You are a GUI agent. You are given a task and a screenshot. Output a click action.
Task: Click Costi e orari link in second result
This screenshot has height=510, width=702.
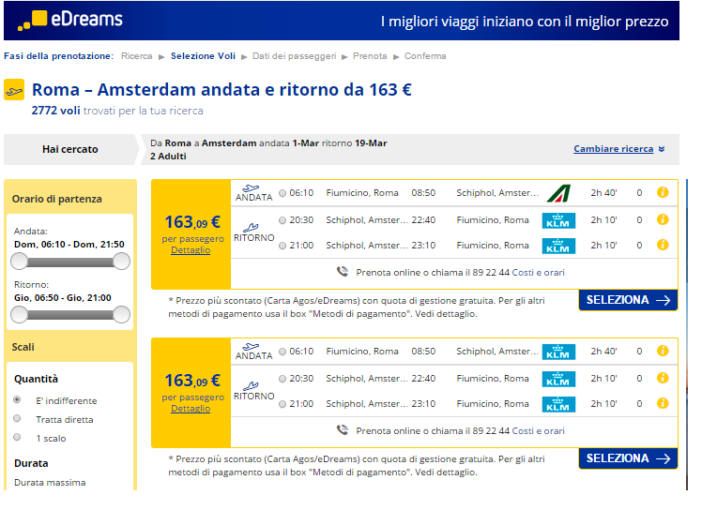pyautogui.click(x=538, y=431)
